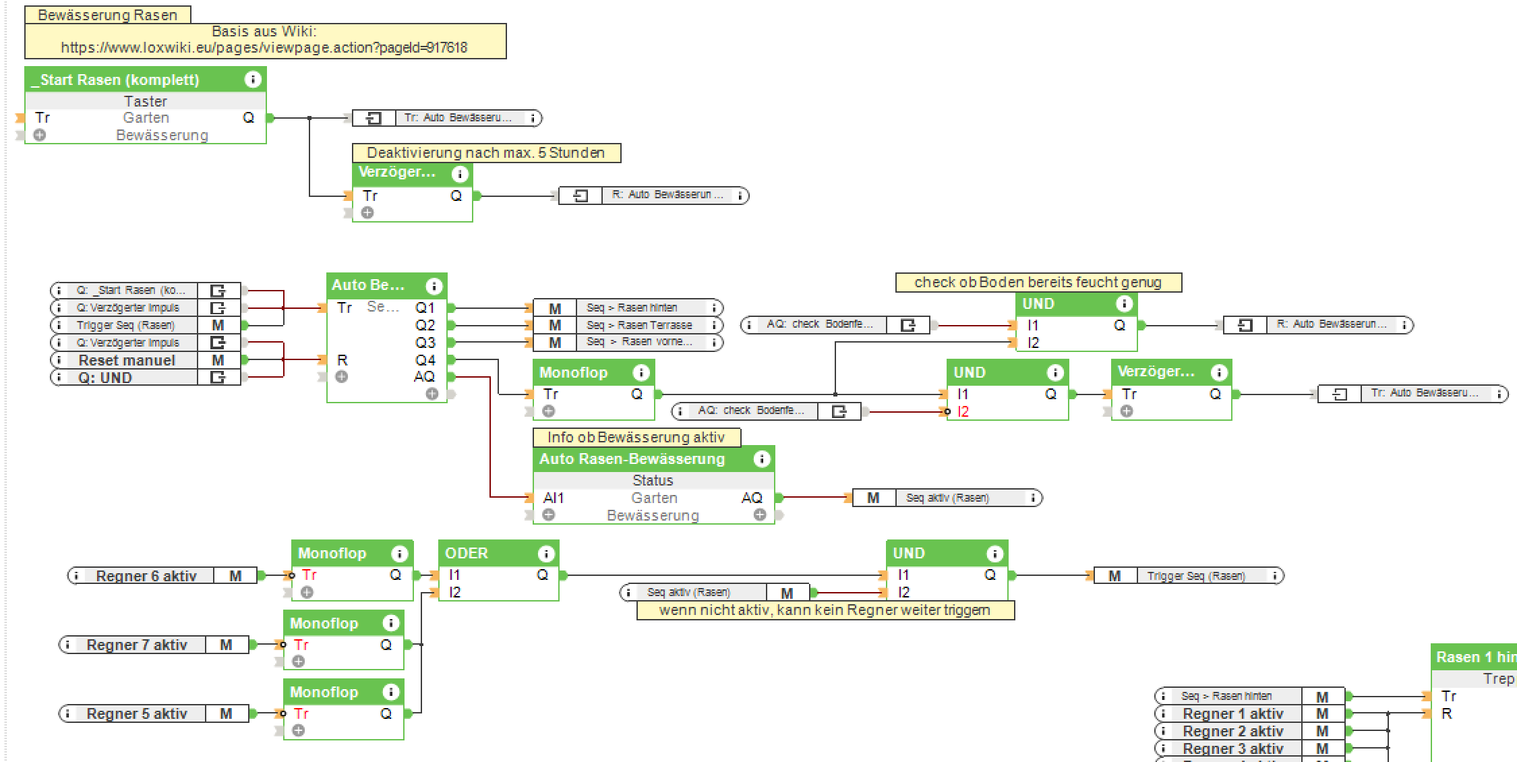Screen dimensions: 1517x762
Task: Click the loxwiki.eu URL note text
Action: tap(264, 48)
